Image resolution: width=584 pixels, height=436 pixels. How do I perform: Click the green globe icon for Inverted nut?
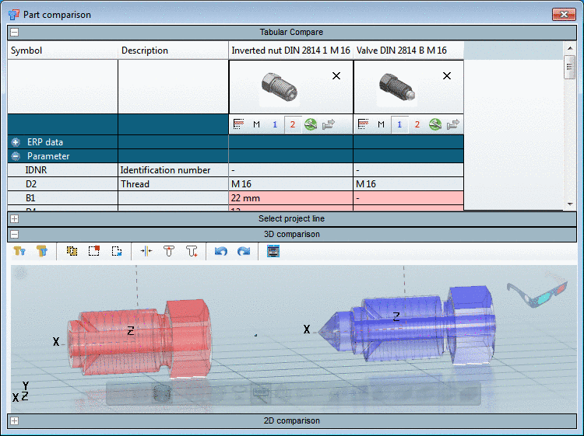[x=311, y=124]
